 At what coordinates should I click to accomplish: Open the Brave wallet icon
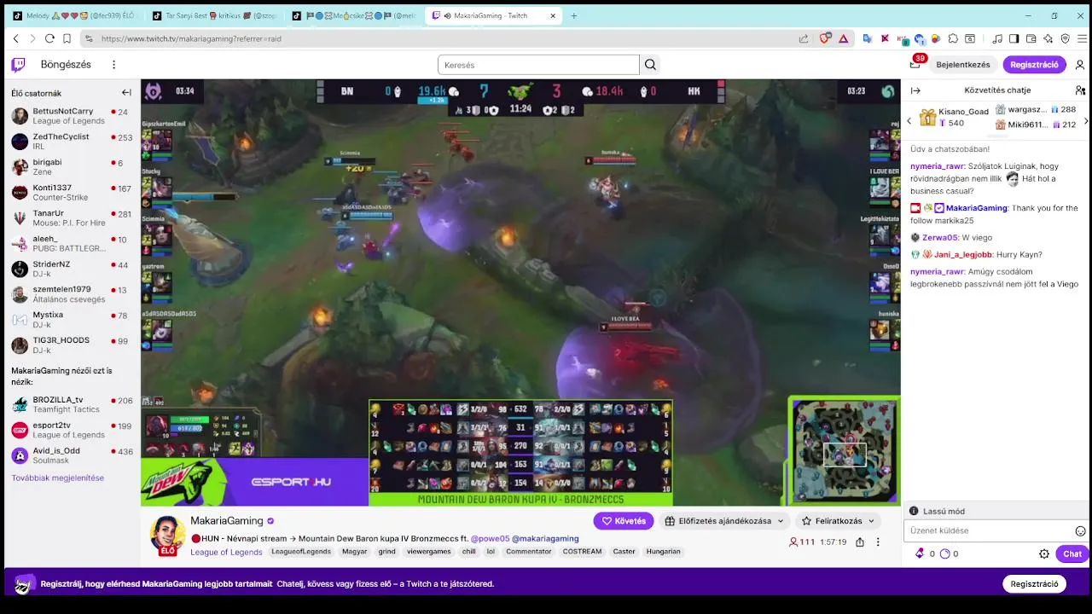(1031, 38)
